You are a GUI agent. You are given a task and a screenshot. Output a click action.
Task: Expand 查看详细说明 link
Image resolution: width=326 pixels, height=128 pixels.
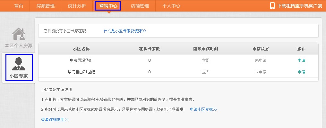pos(55,120)
